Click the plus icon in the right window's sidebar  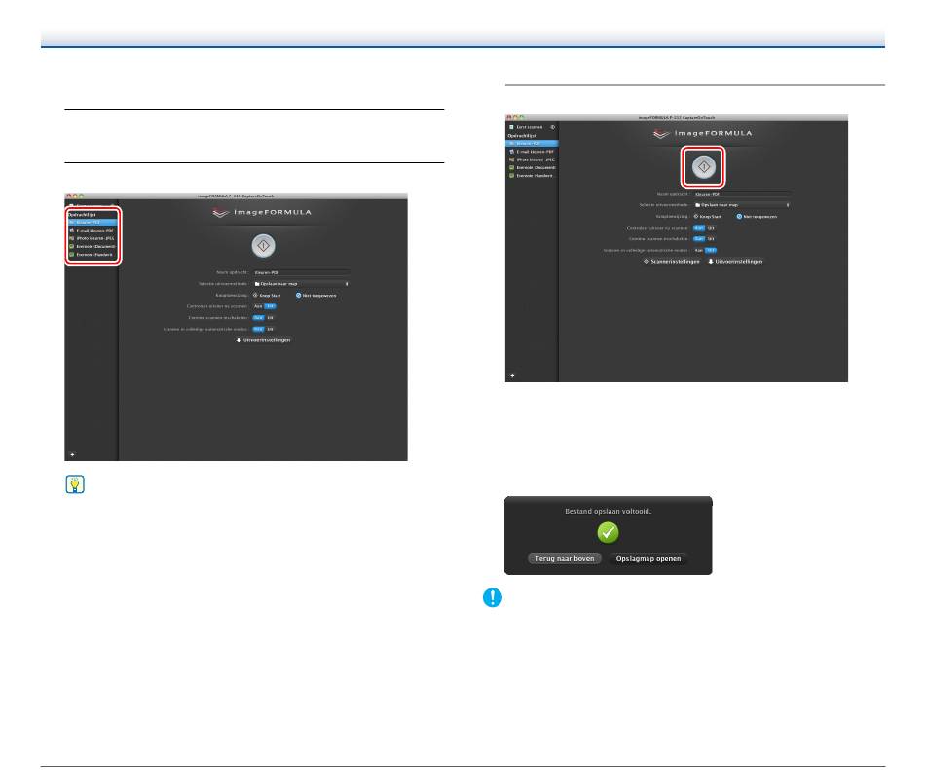(x=513, y=374)
